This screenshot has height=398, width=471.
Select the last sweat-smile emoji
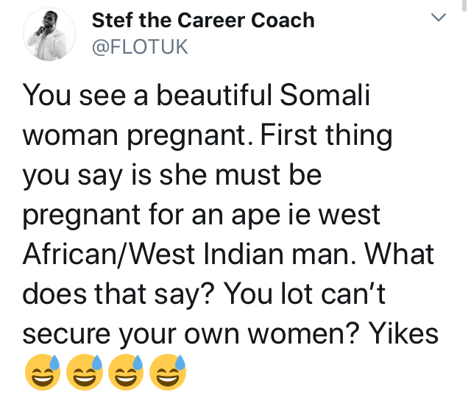click(168, 372)
